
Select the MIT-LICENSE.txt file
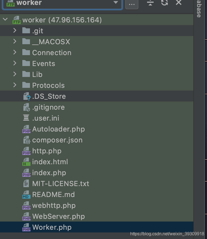pyautogui.click(x=60, y=183)
